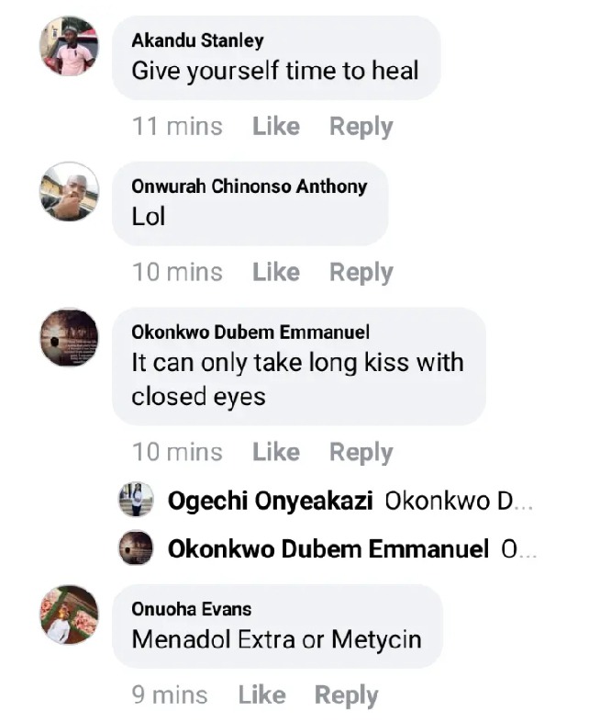
Task: Click the 11 mins timestamp
Action: click(177, 127)
